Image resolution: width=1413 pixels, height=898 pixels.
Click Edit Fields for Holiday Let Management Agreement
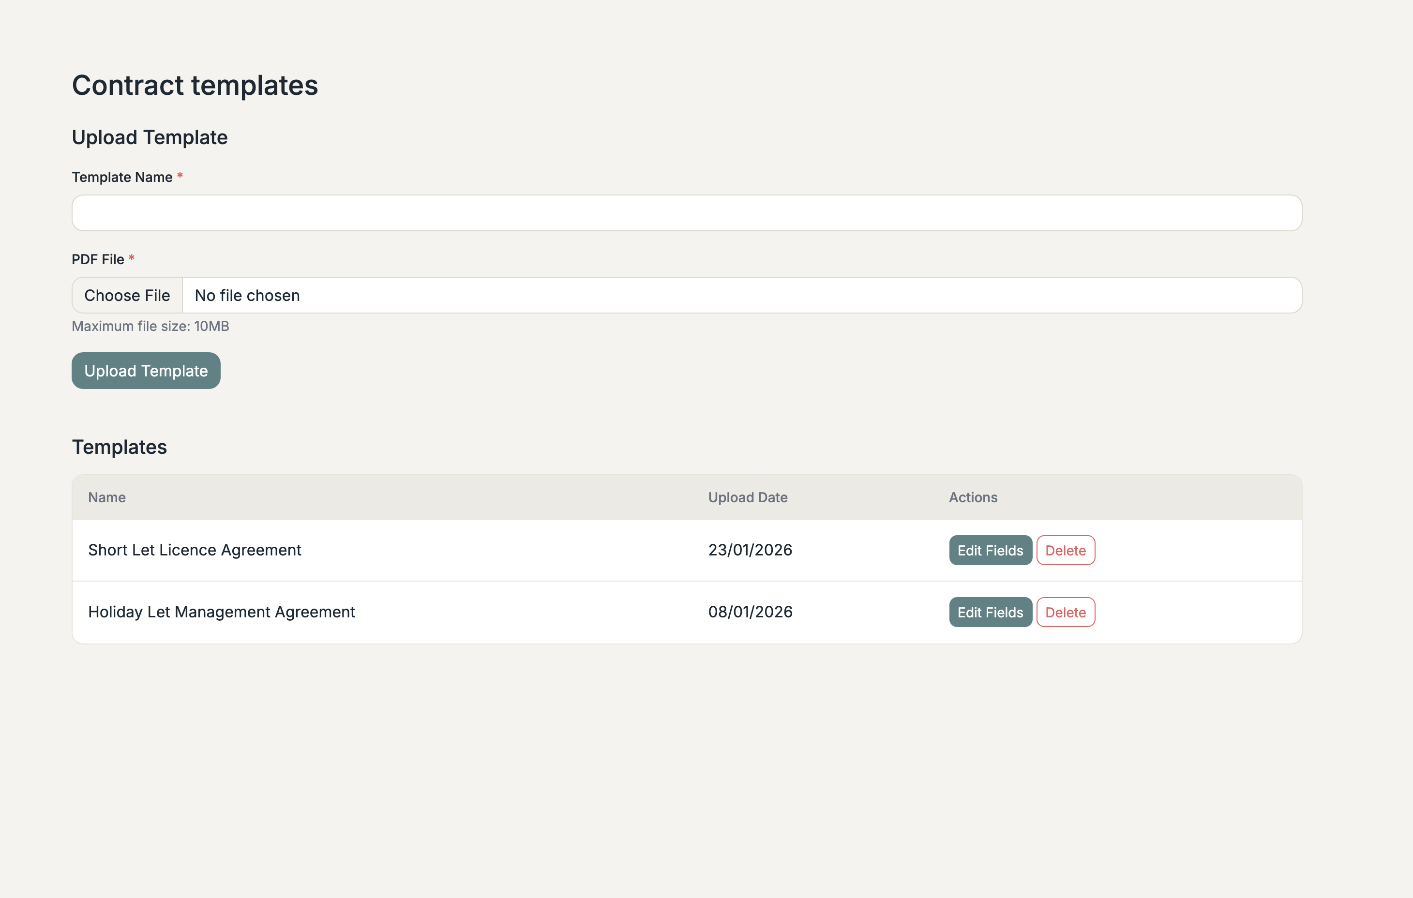990,612
